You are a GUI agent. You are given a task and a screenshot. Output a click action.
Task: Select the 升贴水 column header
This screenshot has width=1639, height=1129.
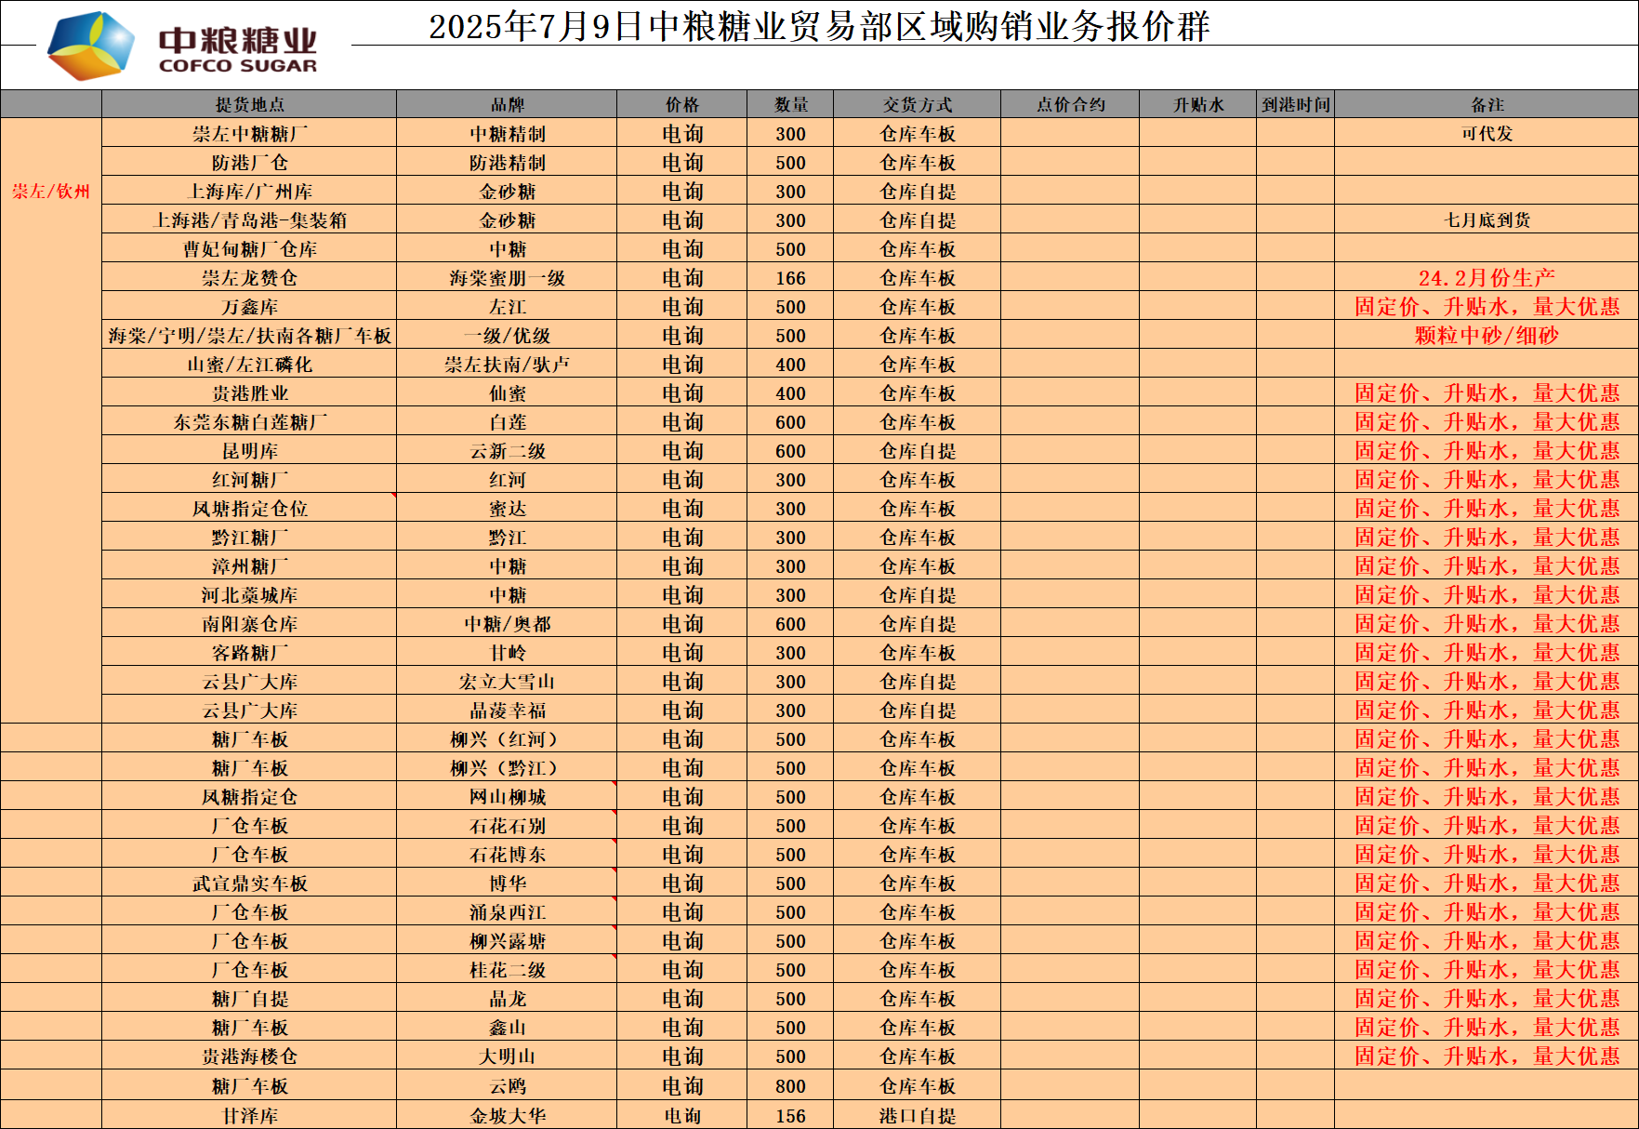[1197, 104]
